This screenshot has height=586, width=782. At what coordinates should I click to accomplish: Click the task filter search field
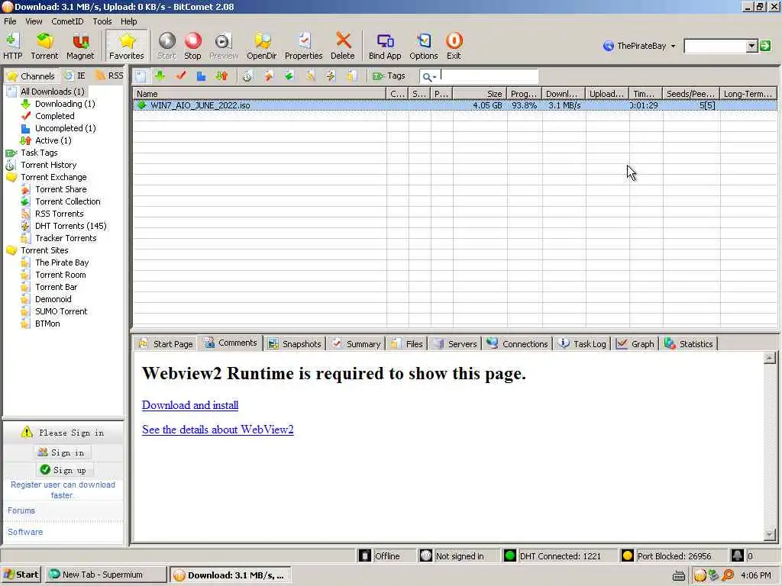click(489, 76)
